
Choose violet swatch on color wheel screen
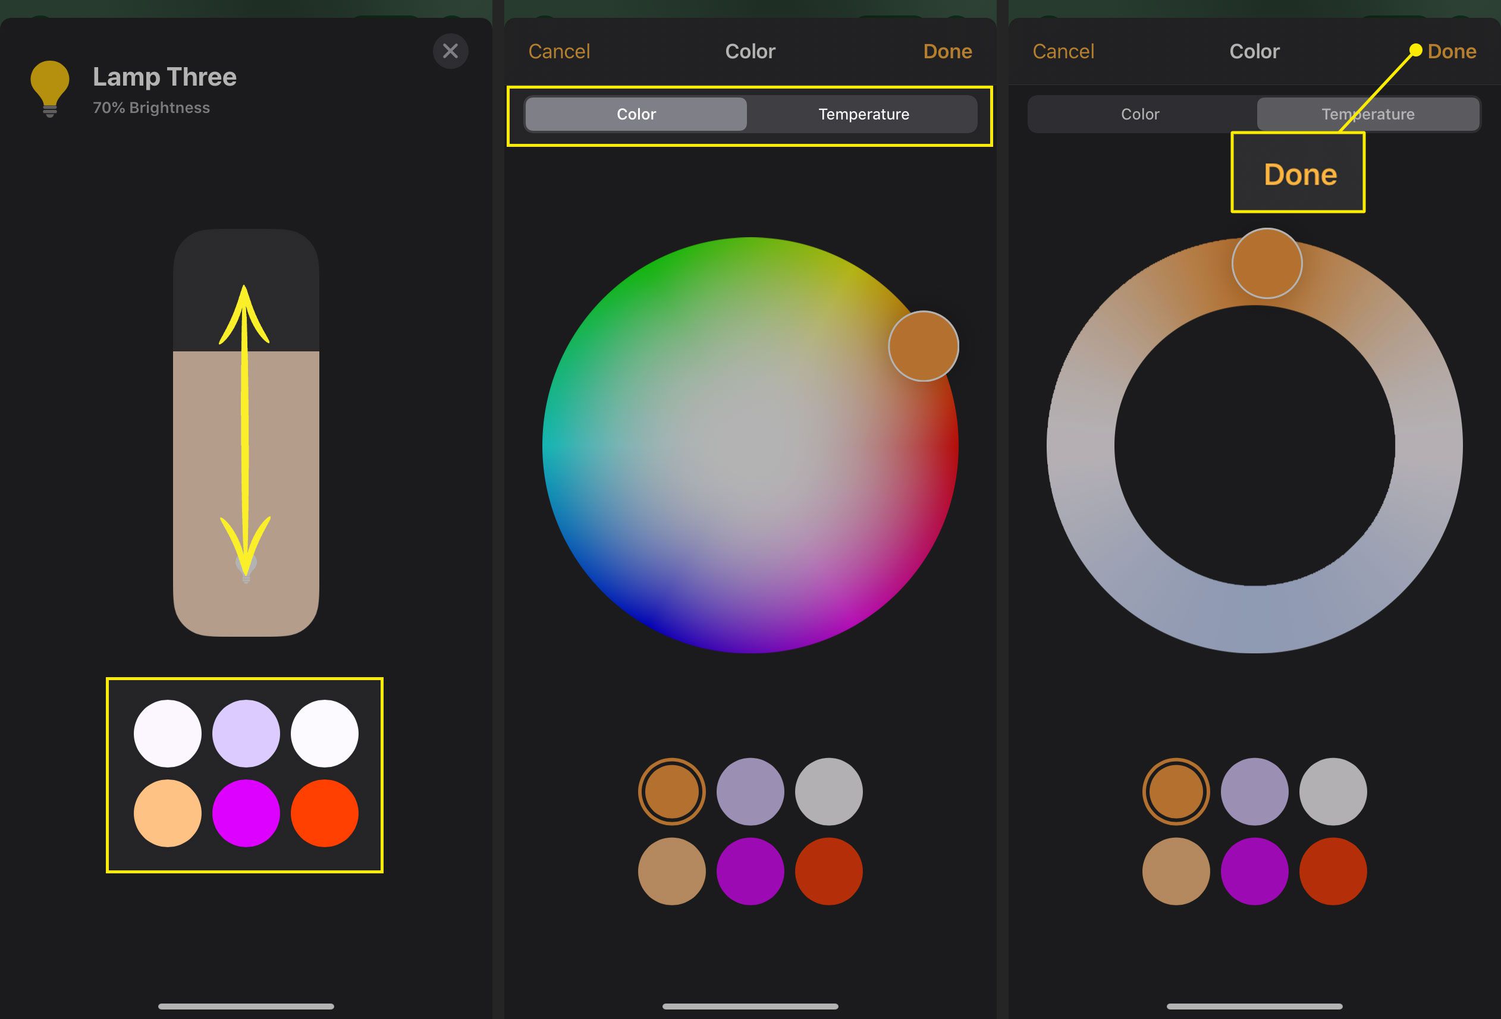(750, 871)
